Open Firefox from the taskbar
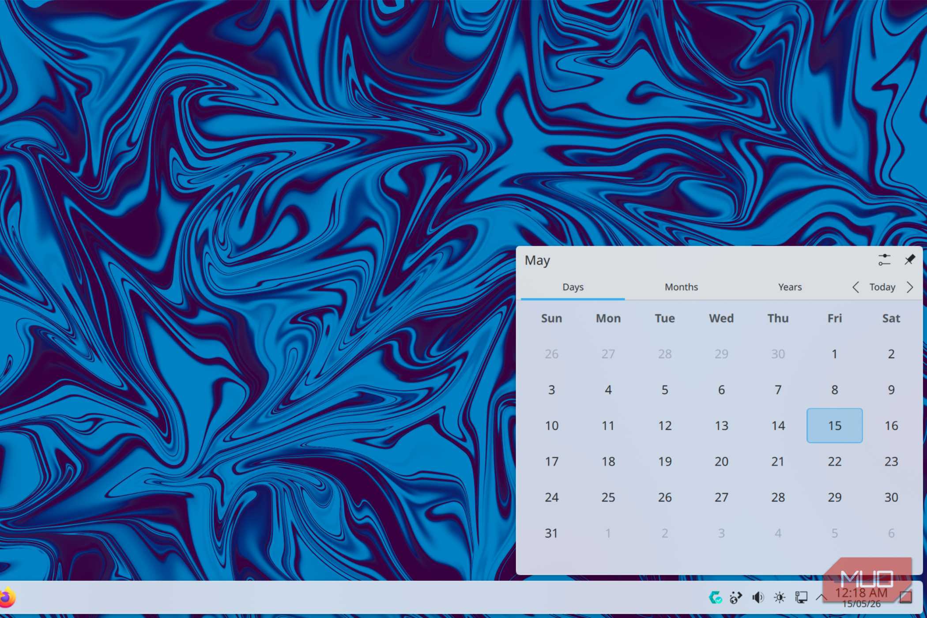 pyautogui.click(x=7, y=598)
